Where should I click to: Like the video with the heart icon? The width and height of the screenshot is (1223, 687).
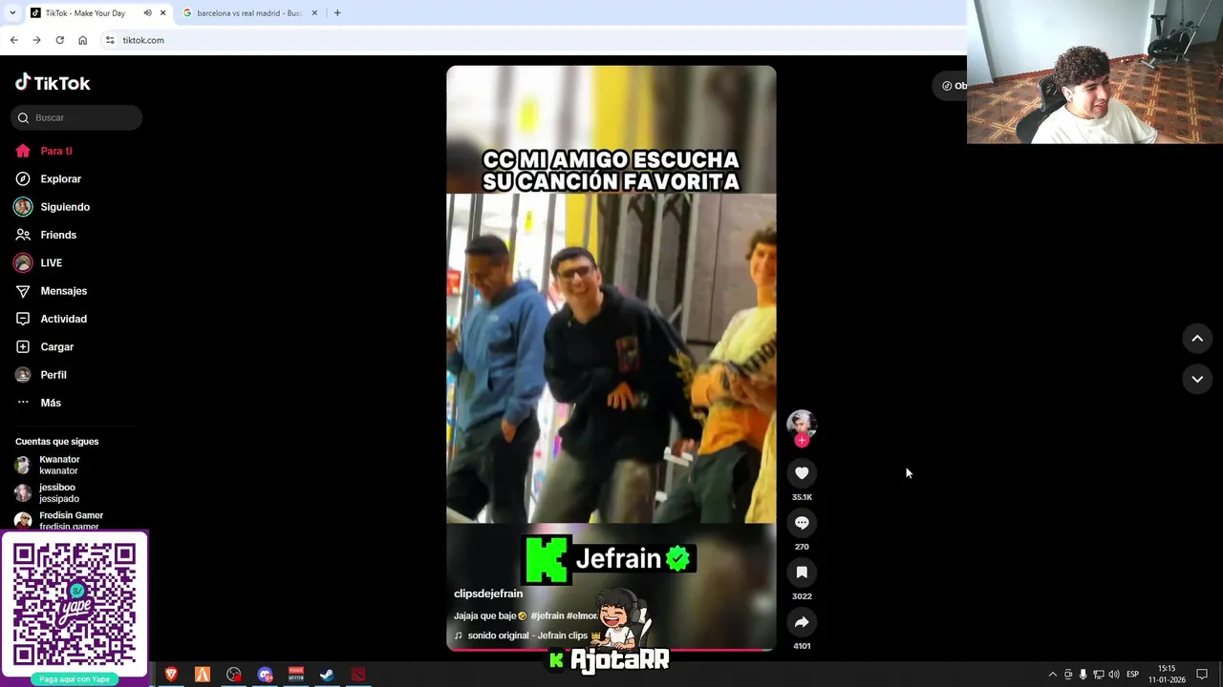(802, 473)
